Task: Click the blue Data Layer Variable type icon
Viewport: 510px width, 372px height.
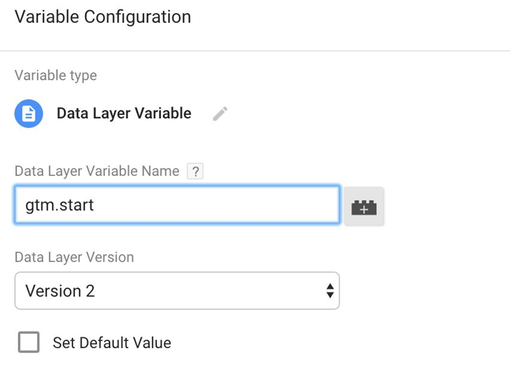Action: pyautogui.click(x=29, y=113)
